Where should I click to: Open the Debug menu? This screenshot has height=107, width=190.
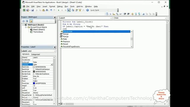[60, 7]
